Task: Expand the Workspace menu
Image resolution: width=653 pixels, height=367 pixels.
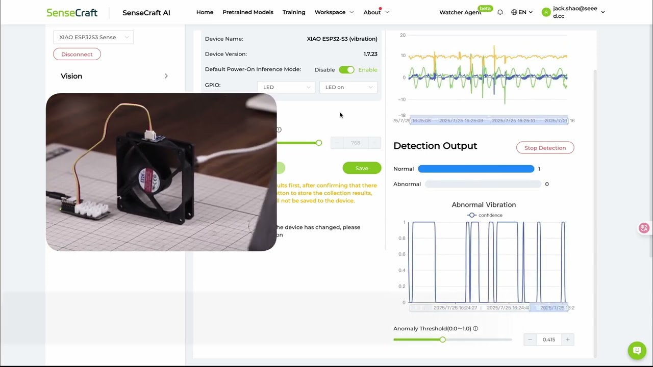Action: pos(334,12)
